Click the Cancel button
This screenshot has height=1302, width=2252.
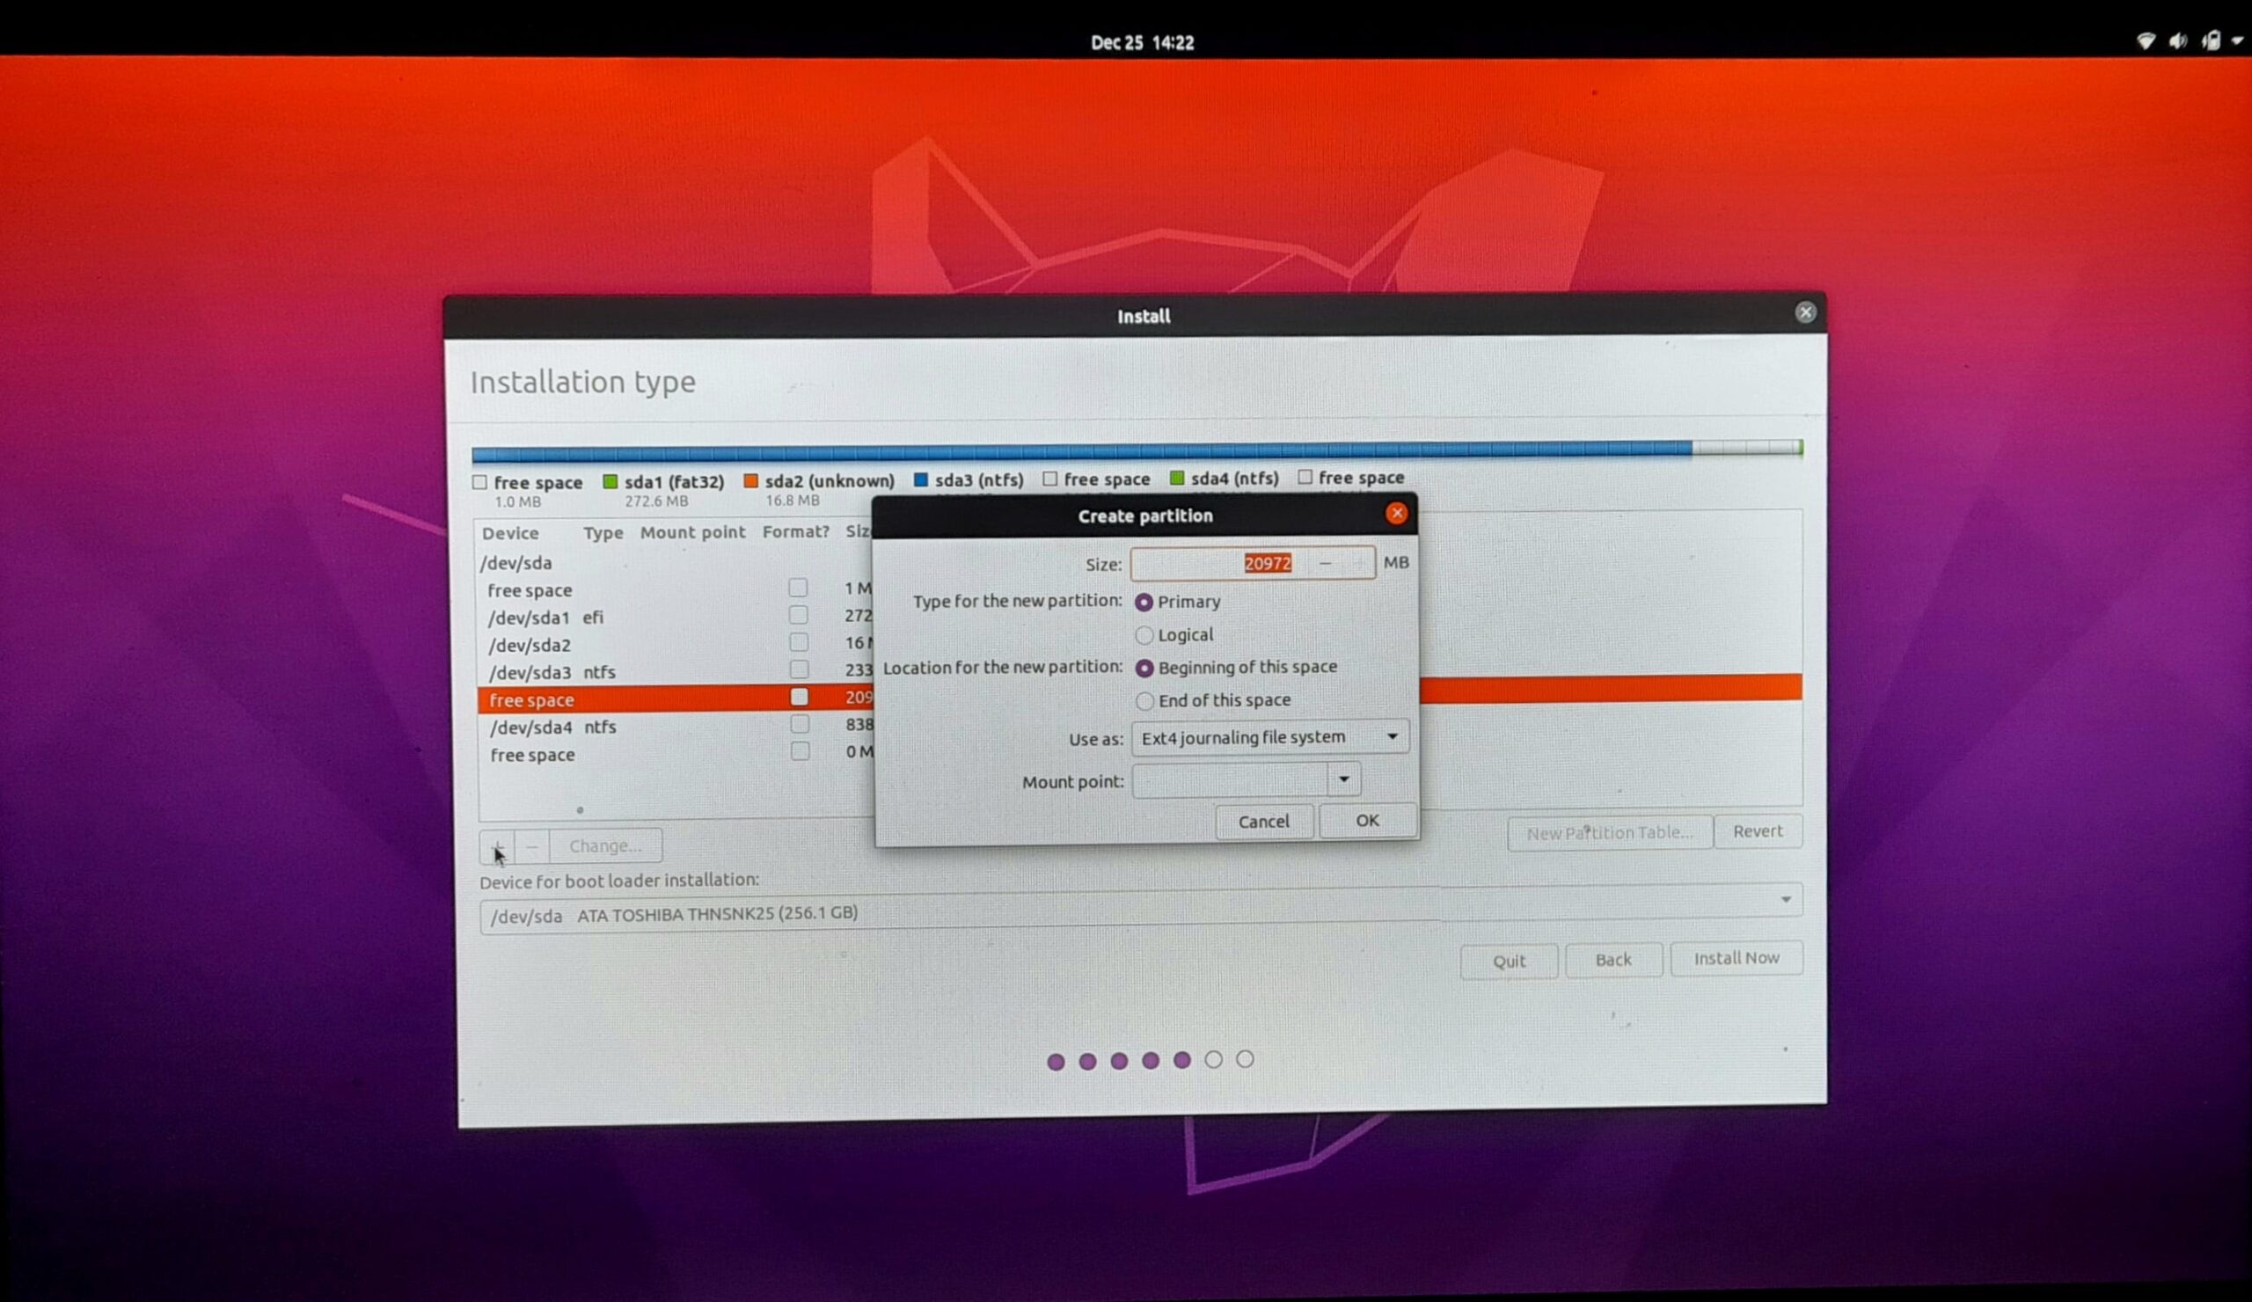[x=1263, y=822]
